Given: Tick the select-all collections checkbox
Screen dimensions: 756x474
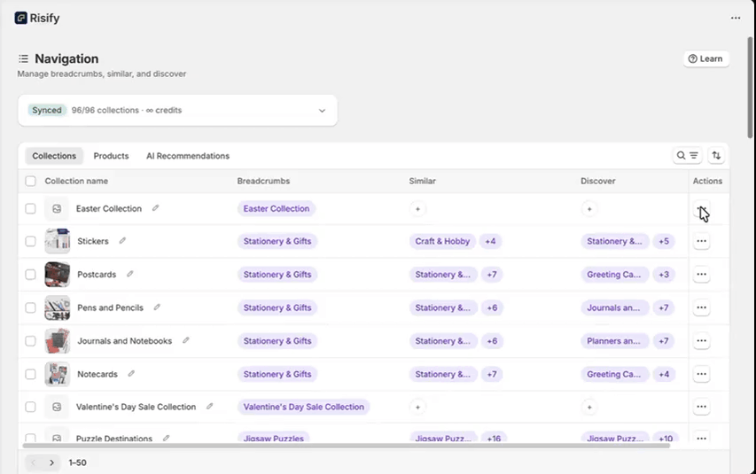Looking at the screenshot, I should click(x=31, y=181).
